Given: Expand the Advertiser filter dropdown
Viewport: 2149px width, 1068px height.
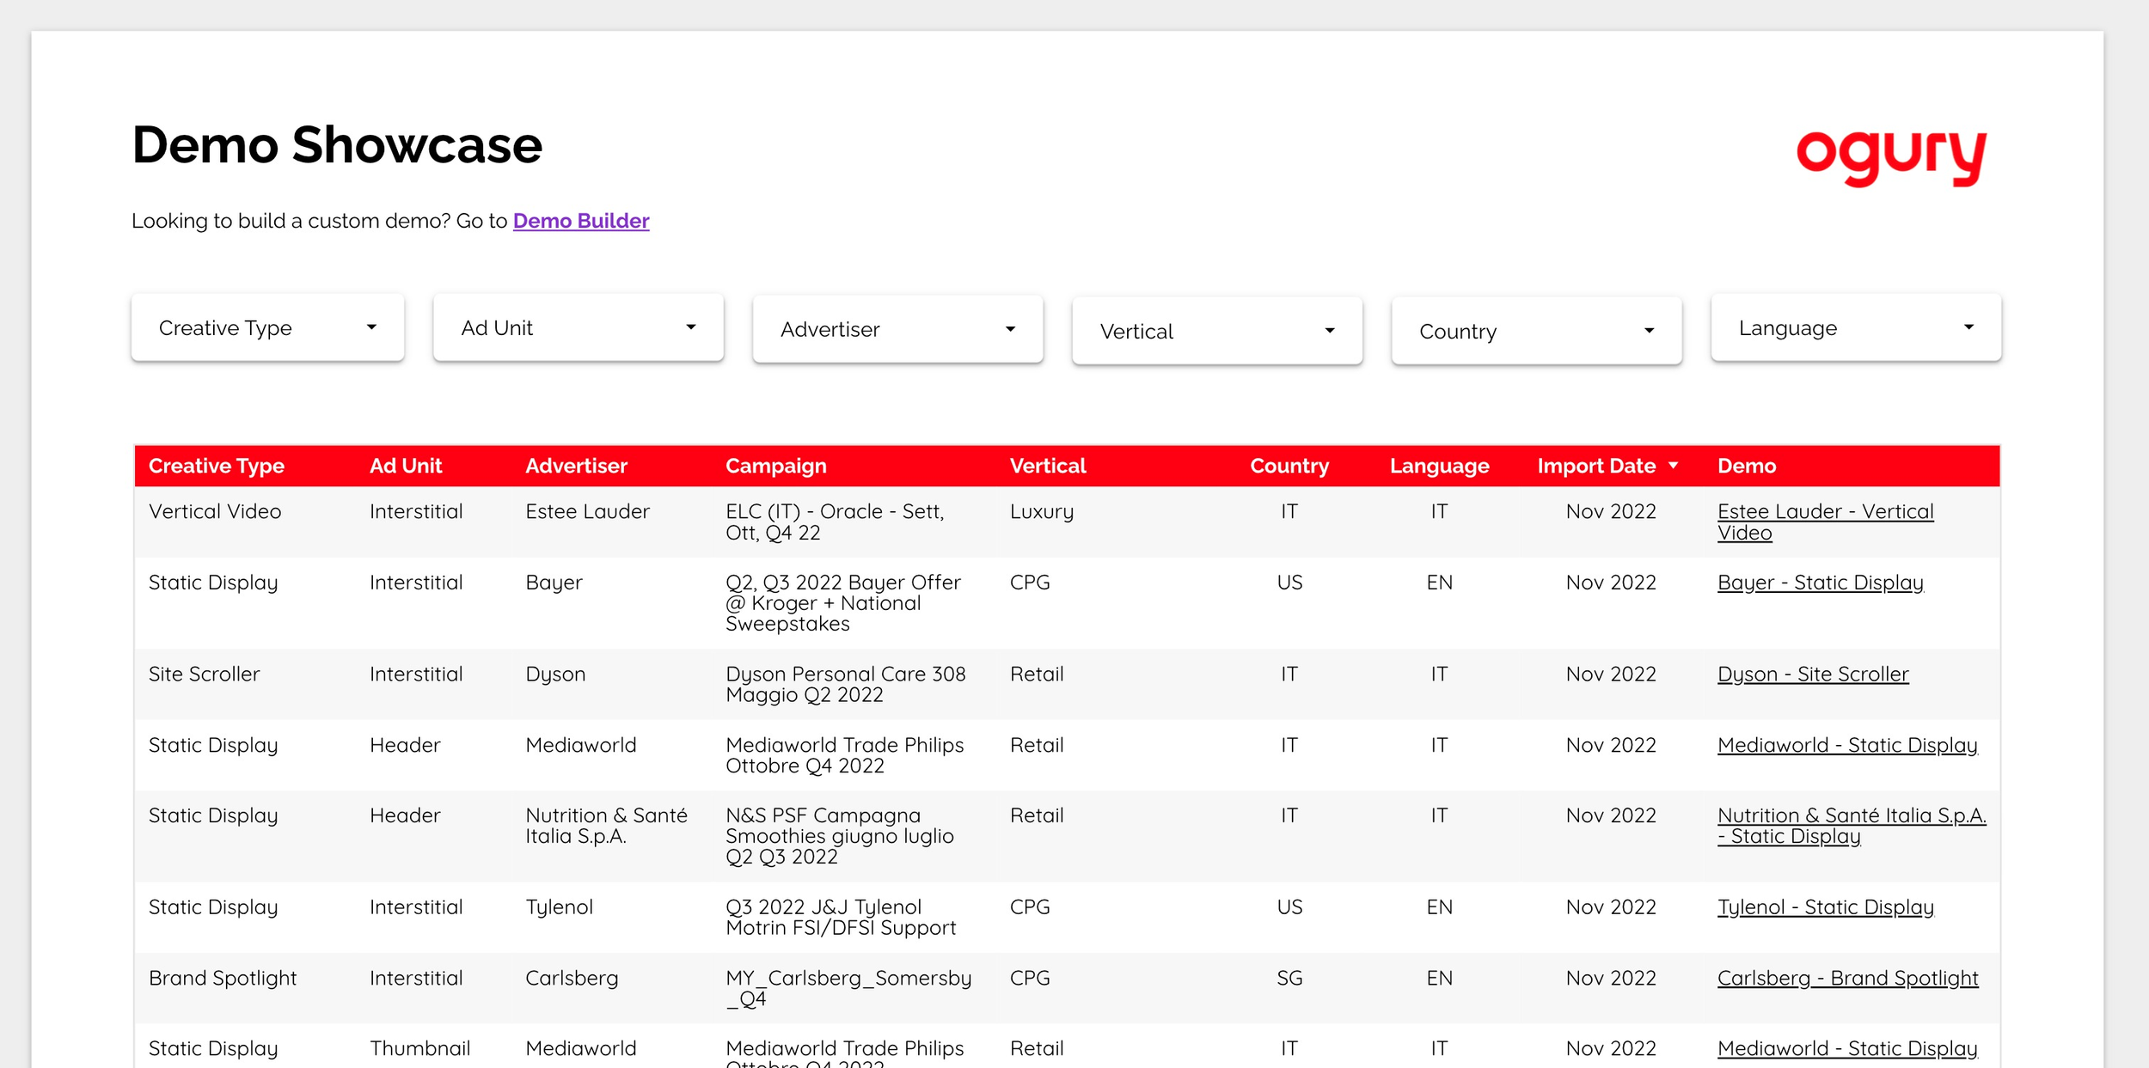Looking at the screenshot, I should pos(897,329).
